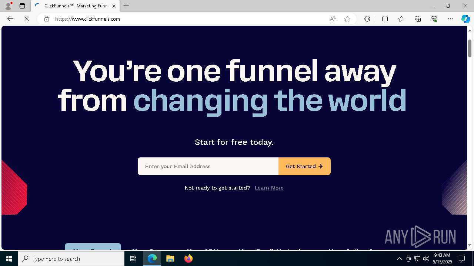Show hidden tray icons chevron
The width and height of the screenshot is (474, 266).
pos(399,259)
